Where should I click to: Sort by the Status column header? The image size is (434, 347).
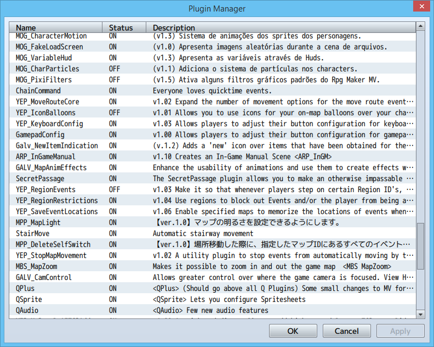(124, 28)
